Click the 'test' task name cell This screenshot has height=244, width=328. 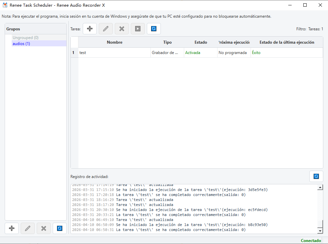(114, 53)
